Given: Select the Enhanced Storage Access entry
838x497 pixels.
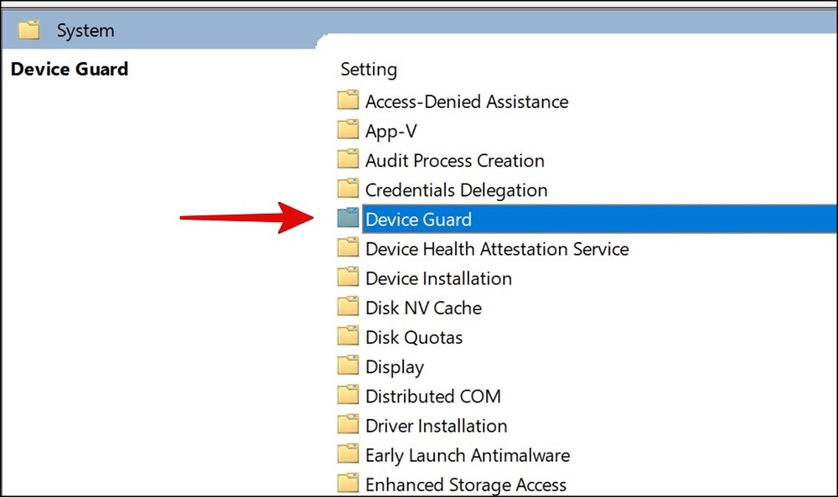Looking at the screenshot, I should [465, 485].
